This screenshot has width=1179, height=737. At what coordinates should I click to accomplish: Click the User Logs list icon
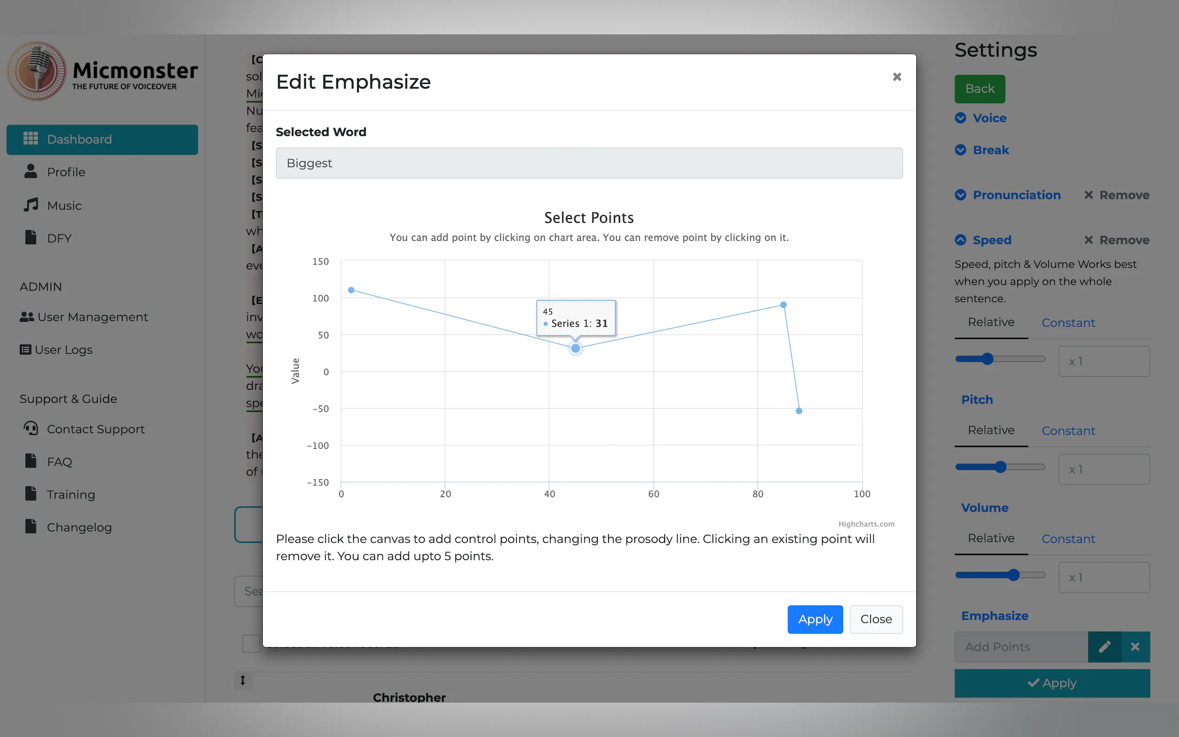pos(26,349)
